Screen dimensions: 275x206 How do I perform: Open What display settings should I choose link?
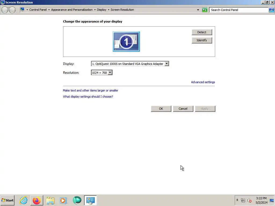pos(88,97)
